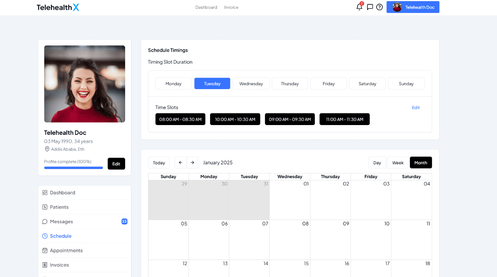Click the Wednesday calendar column header
Viewport: 497px width, 277px height.
coord(290,177)
